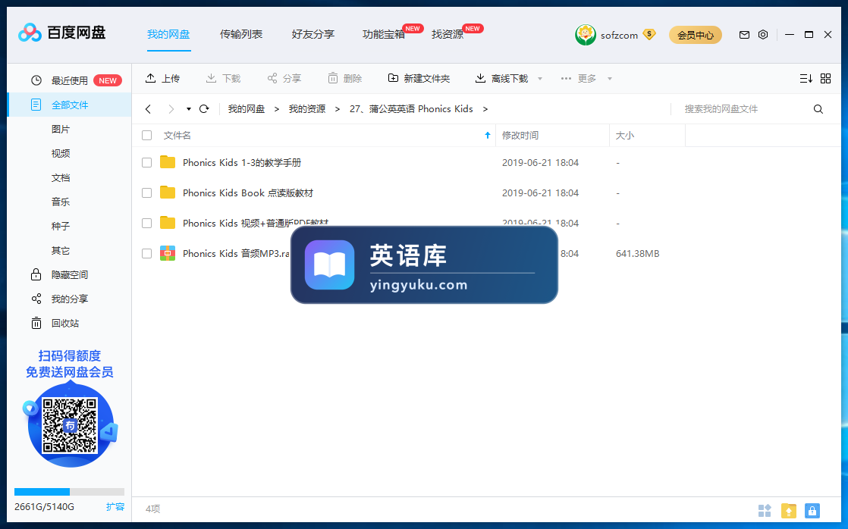Check the Phonics Kids 音频MP3 checkbox
The image size is (848, 529).
click(146, 253)
